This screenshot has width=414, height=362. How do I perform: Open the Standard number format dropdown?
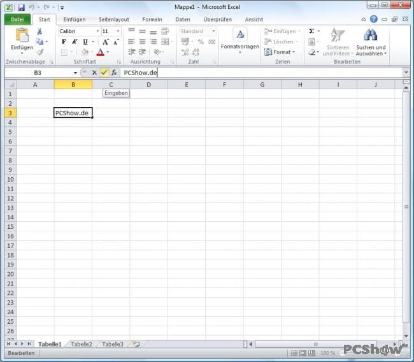[213, 31]
